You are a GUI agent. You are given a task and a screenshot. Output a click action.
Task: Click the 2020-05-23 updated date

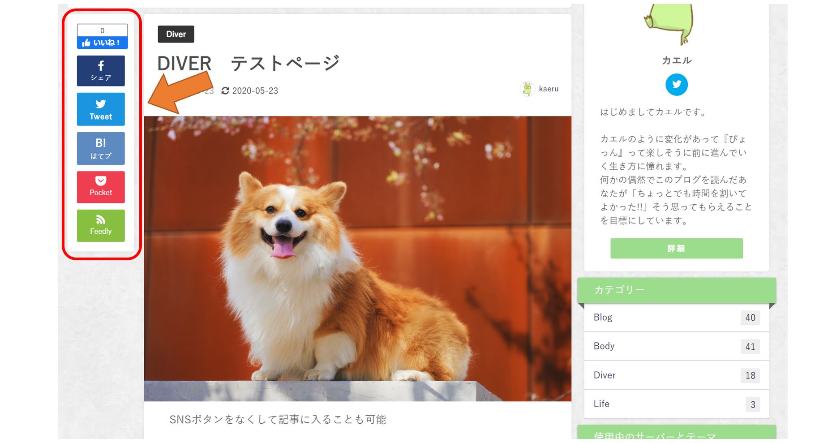[255, 91]
